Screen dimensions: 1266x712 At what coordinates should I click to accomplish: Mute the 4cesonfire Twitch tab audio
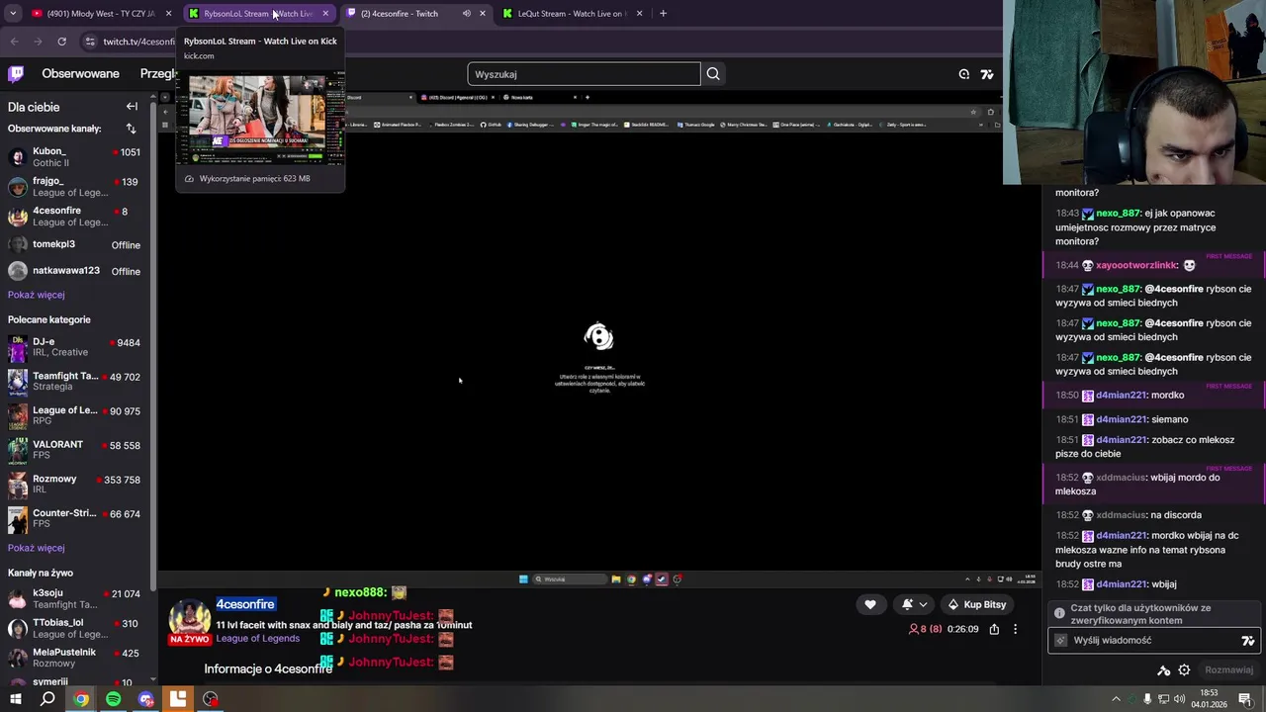[x=466, y=14]
